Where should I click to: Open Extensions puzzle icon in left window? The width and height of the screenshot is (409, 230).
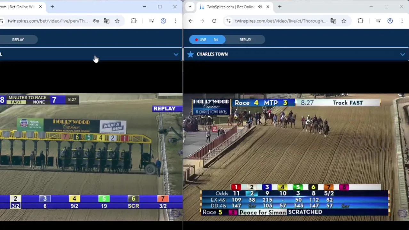coord(134,21)
